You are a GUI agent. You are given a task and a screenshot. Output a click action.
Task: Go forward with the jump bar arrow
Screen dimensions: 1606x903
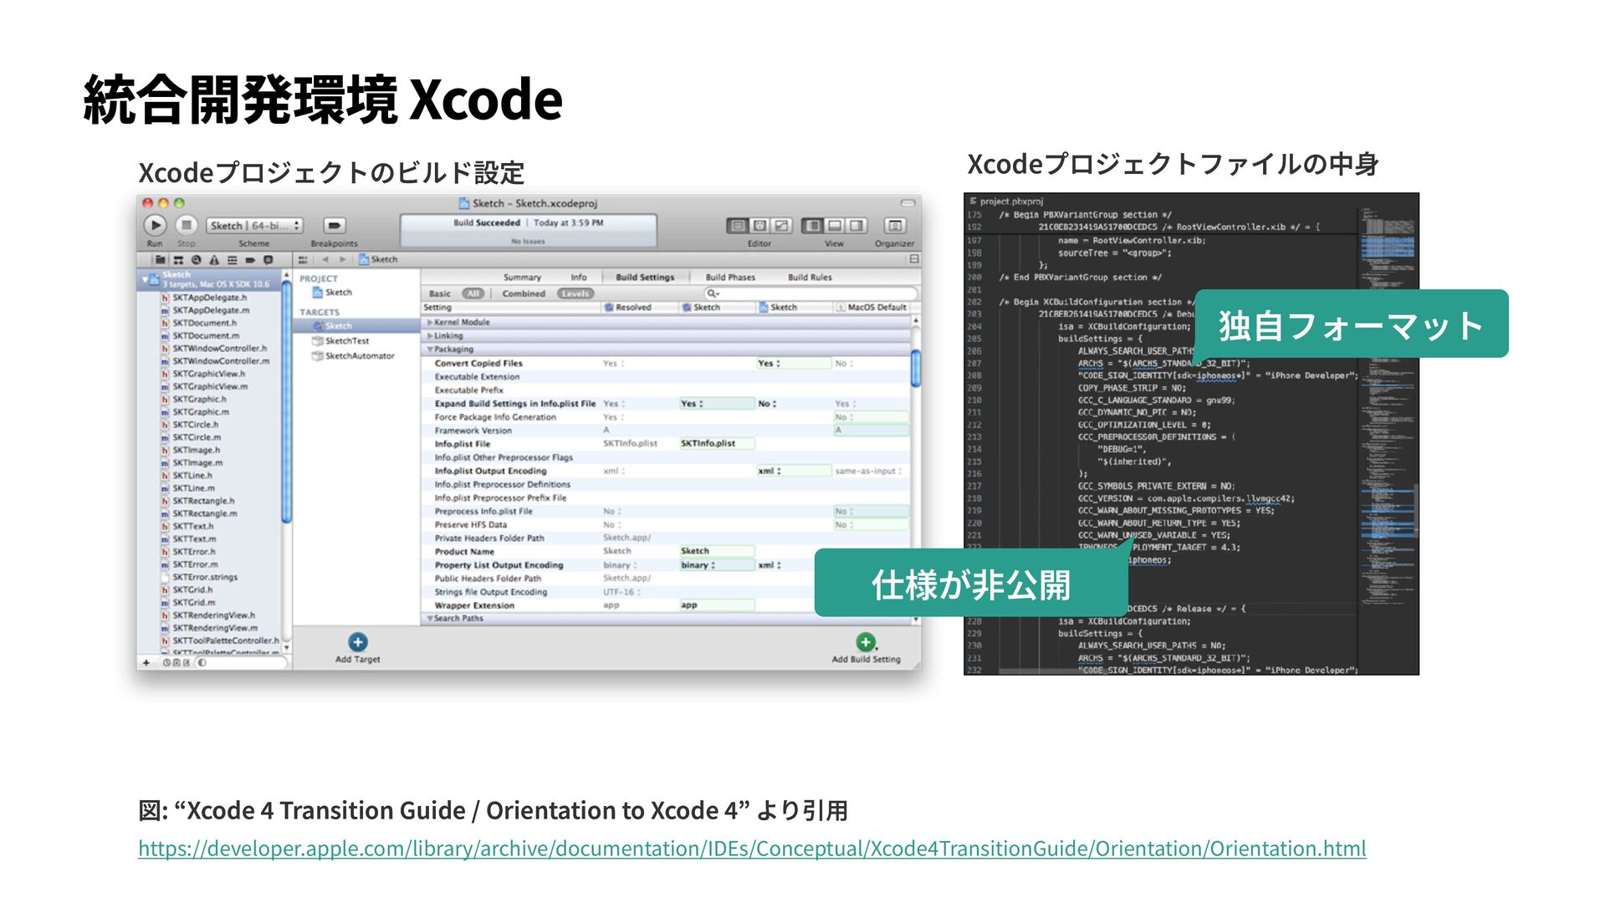tap(342, 260)
